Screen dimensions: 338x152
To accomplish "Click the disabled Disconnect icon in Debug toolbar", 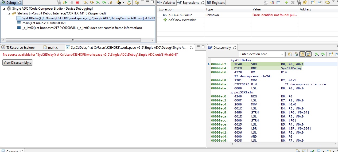I will (59, 3).
